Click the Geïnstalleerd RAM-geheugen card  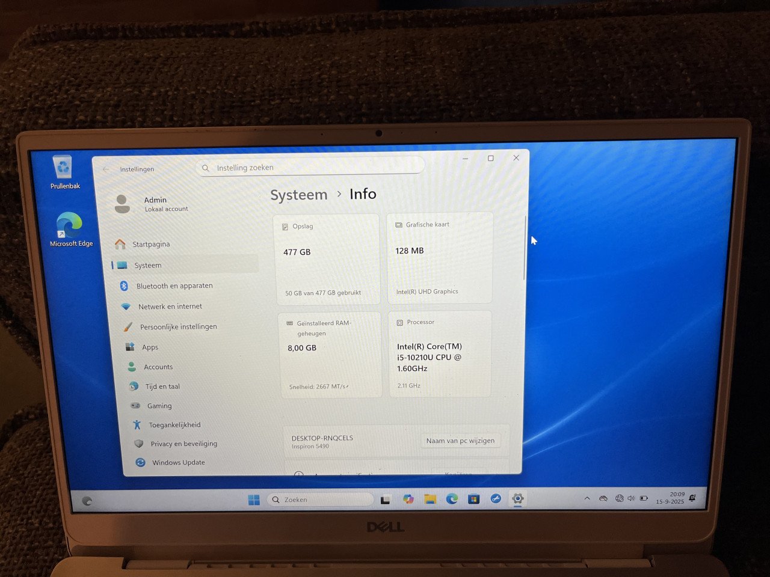330,355
